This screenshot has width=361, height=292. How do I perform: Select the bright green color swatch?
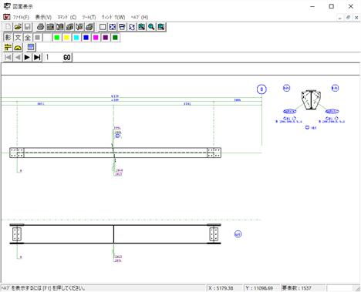pyautogui.click(x=56, y=38)
